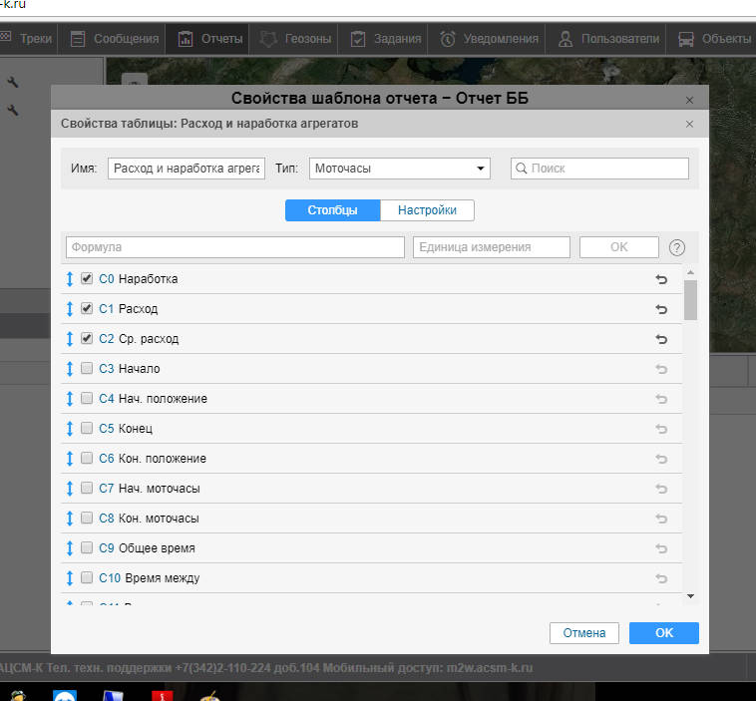The image size is (756, 701).
Task: Uncheck the Наработка column checkbox
Action: 87,279
